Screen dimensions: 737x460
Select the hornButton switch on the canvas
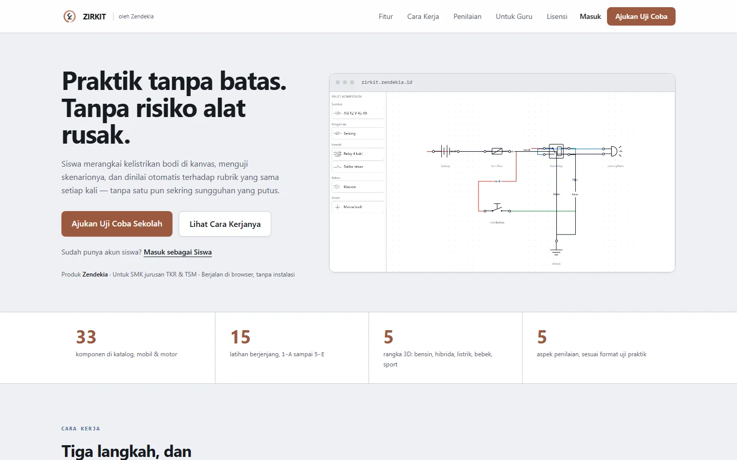pyautogui.click(x=497, y=208)
